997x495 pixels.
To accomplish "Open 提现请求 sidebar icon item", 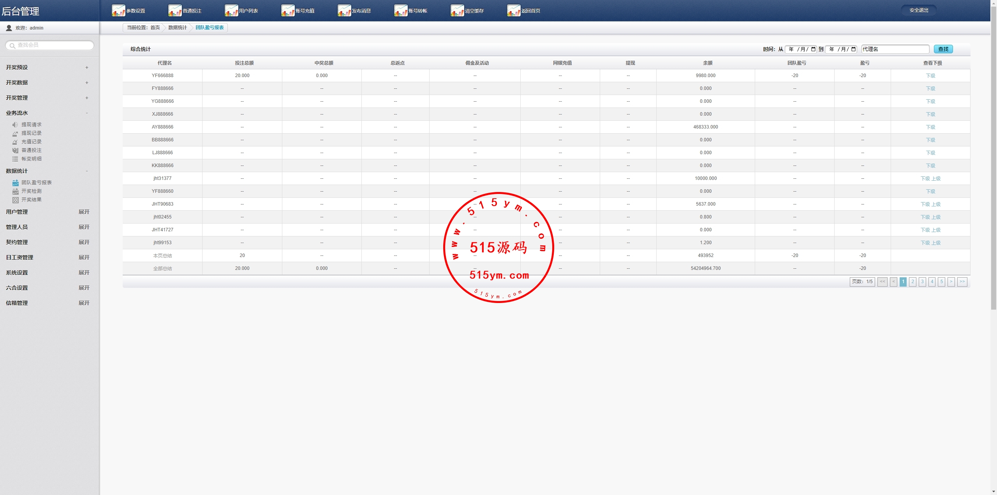I will [x=15, y=125].
